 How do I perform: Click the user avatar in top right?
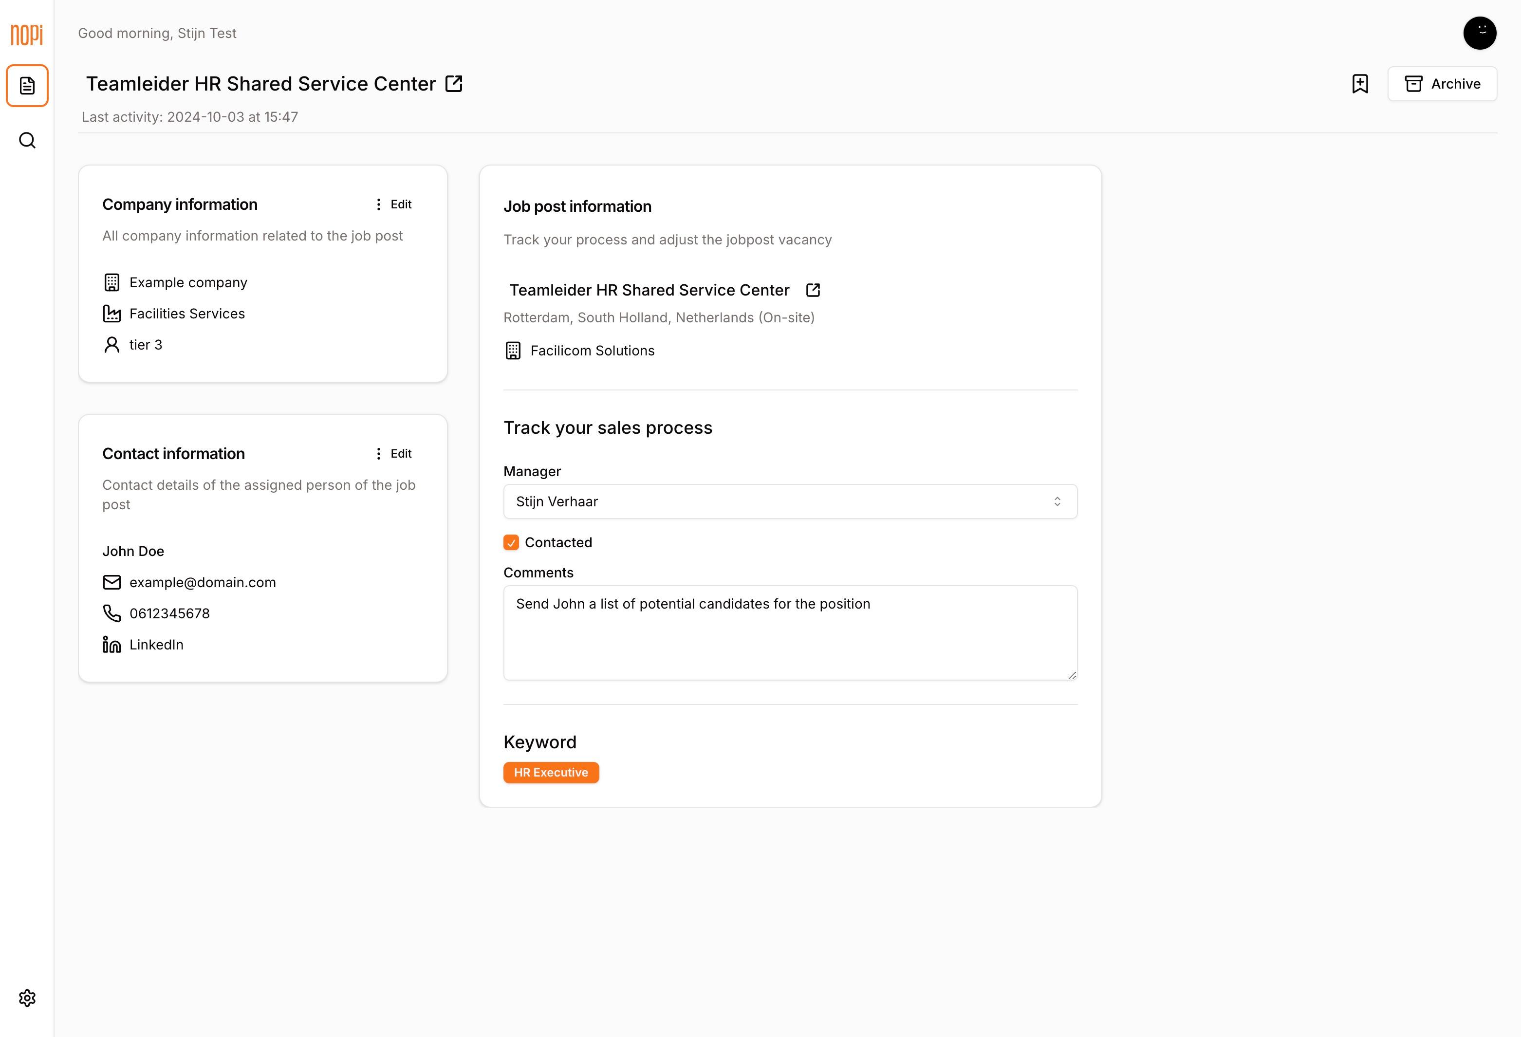[1479, 33]
